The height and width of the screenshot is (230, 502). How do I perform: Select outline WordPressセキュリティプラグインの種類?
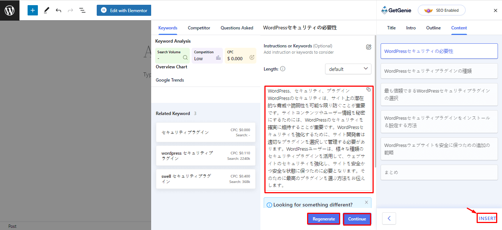coord(439,71)
